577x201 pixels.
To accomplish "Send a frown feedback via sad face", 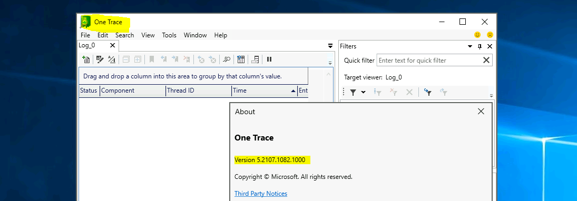I will (490, 35).
